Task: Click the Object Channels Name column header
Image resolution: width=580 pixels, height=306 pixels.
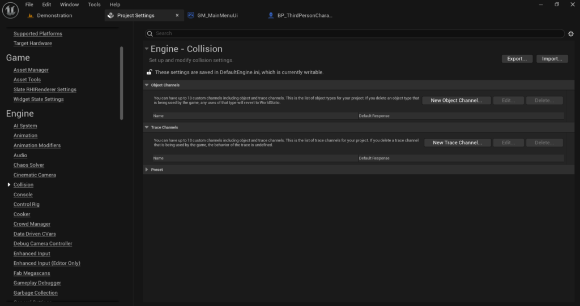Action: pyautogui.click(x=255, y=116)
